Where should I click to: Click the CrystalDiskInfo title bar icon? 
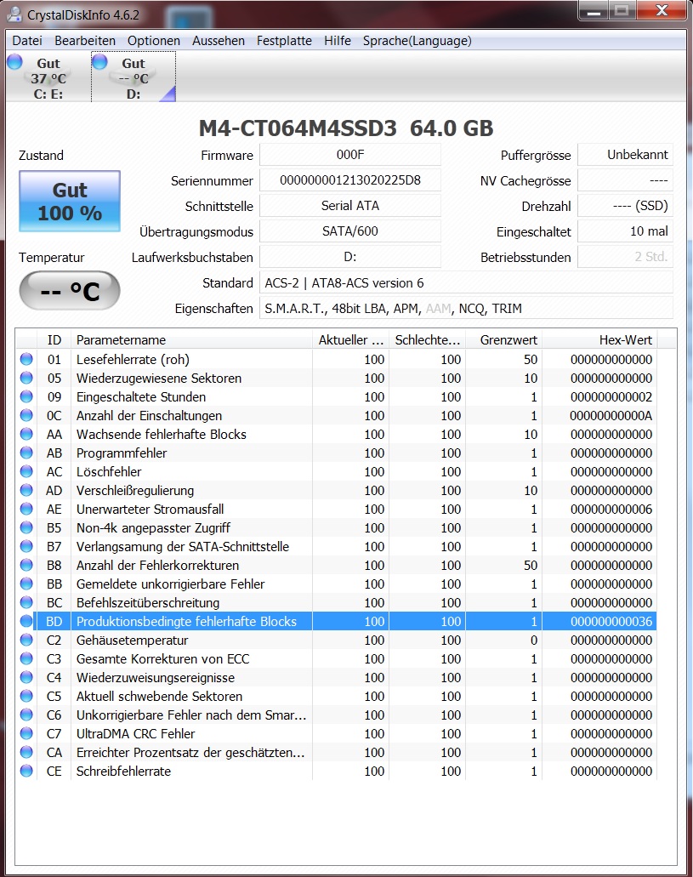14,14
